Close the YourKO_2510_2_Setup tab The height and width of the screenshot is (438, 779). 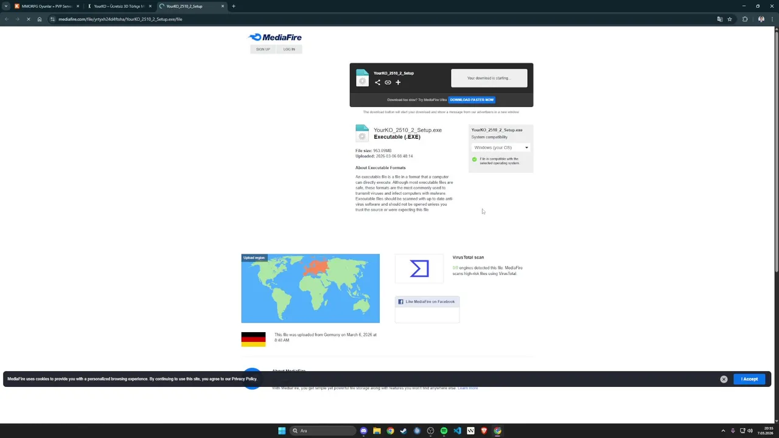click(223, 6)
